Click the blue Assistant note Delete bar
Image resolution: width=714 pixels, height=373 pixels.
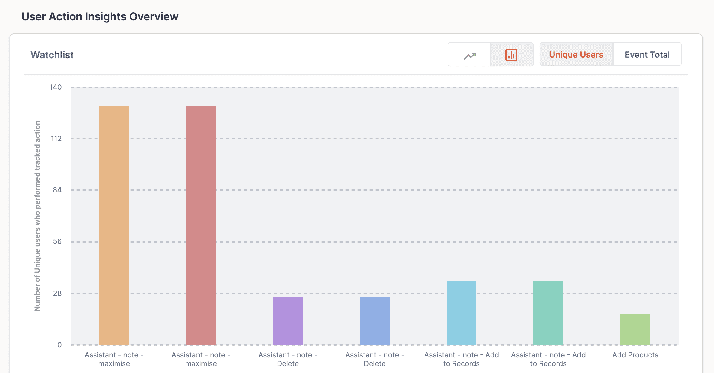tap(375, 321)
